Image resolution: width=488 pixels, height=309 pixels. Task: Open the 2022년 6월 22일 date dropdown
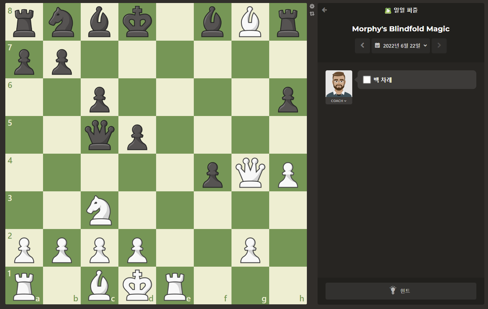tap(401, 45)
